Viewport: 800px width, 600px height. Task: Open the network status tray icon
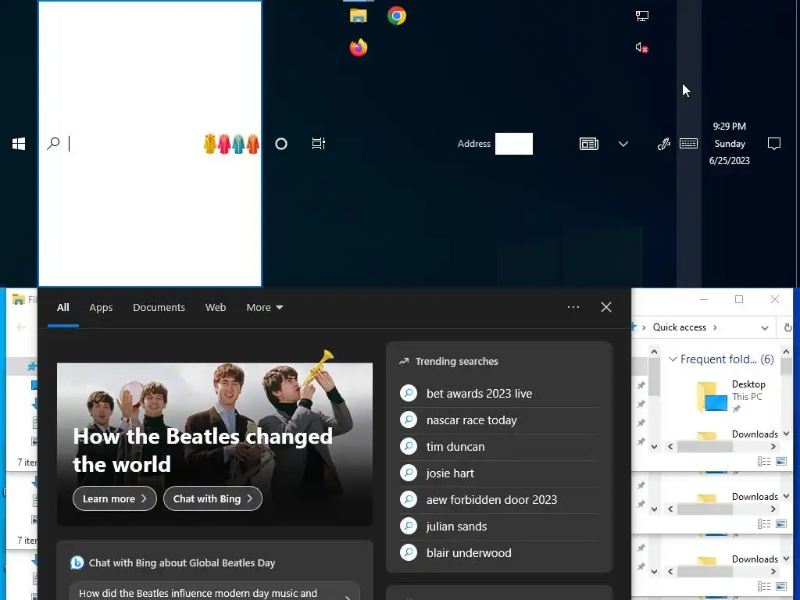pyautogui.click(x=642, y=16)
